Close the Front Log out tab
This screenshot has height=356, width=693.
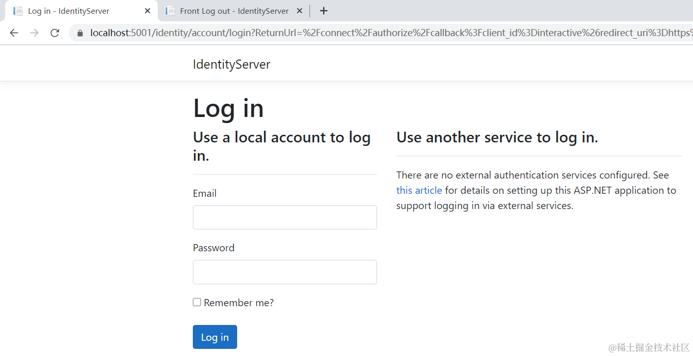299,11
